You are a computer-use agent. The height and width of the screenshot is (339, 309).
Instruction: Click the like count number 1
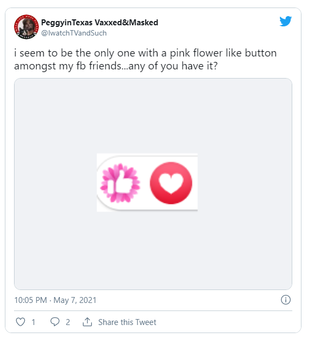[x=33, y=322]
